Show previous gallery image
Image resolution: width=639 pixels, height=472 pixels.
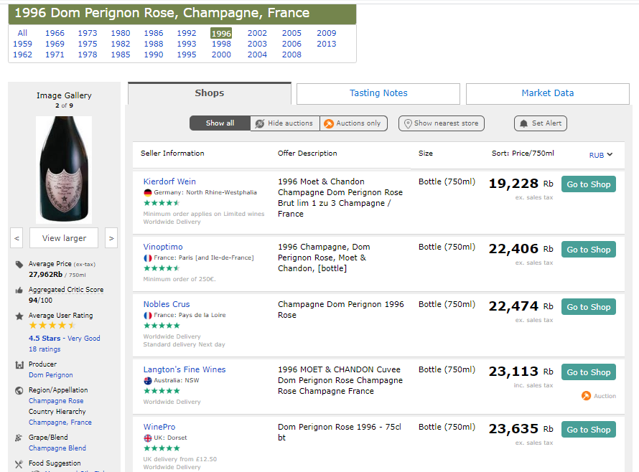coord(17,238)
